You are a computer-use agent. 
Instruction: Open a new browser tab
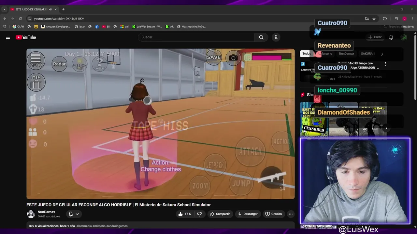(63, 9)
